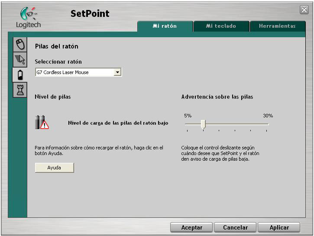Click the battery warning slider handle
The width and height of the screenshot is (314, 236).
pos(203,125)
